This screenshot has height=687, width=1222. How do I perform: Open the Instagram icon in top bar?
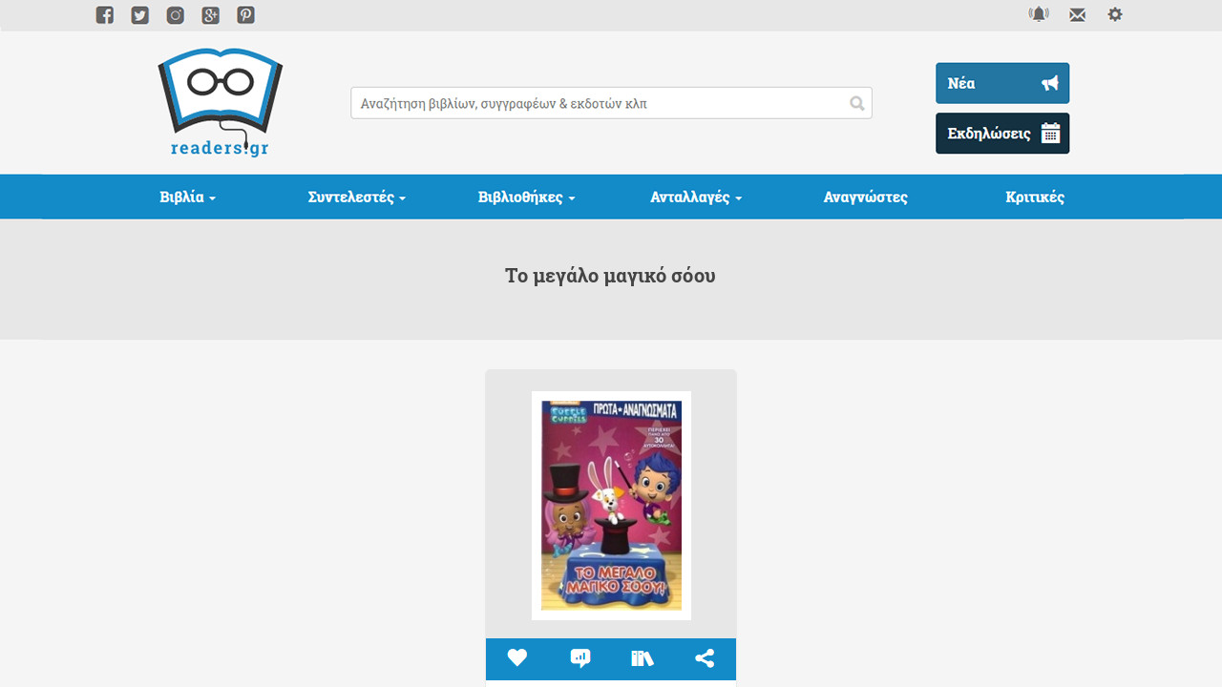click(176, 15)
